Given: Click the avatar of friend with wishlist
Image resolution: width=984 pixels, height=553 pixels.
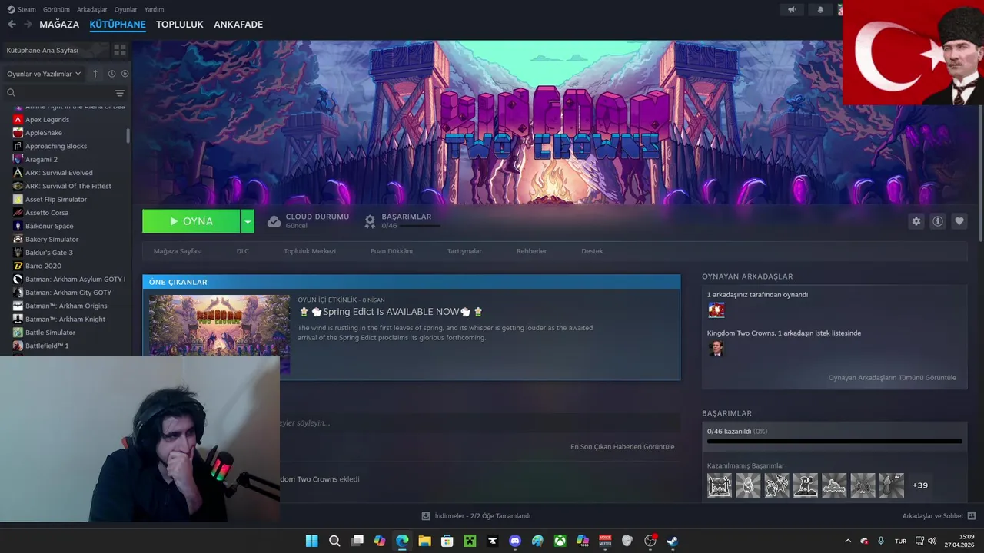Looking at the screenshot, I should coord(716,348).
